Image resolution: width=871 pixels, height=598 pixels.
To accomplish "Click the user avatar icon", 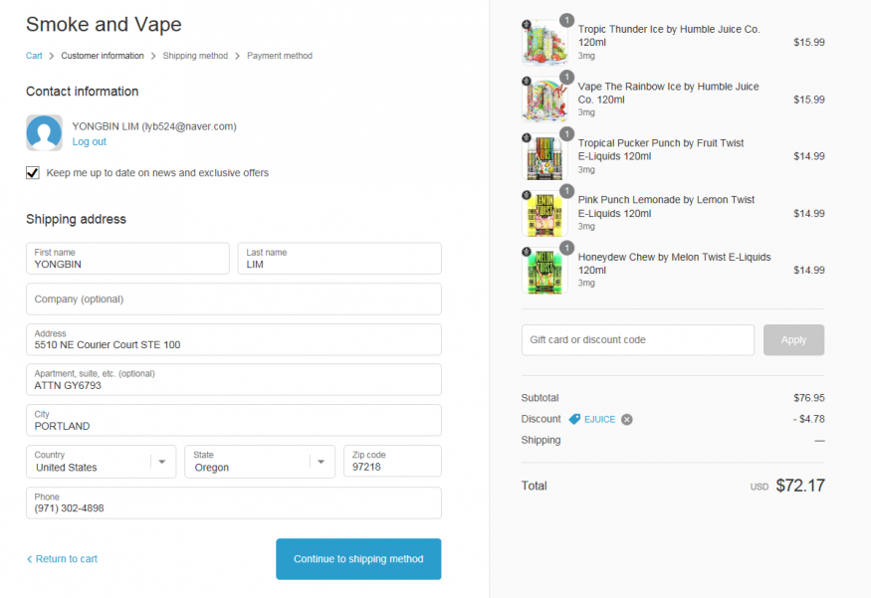I will coord(45,133).
